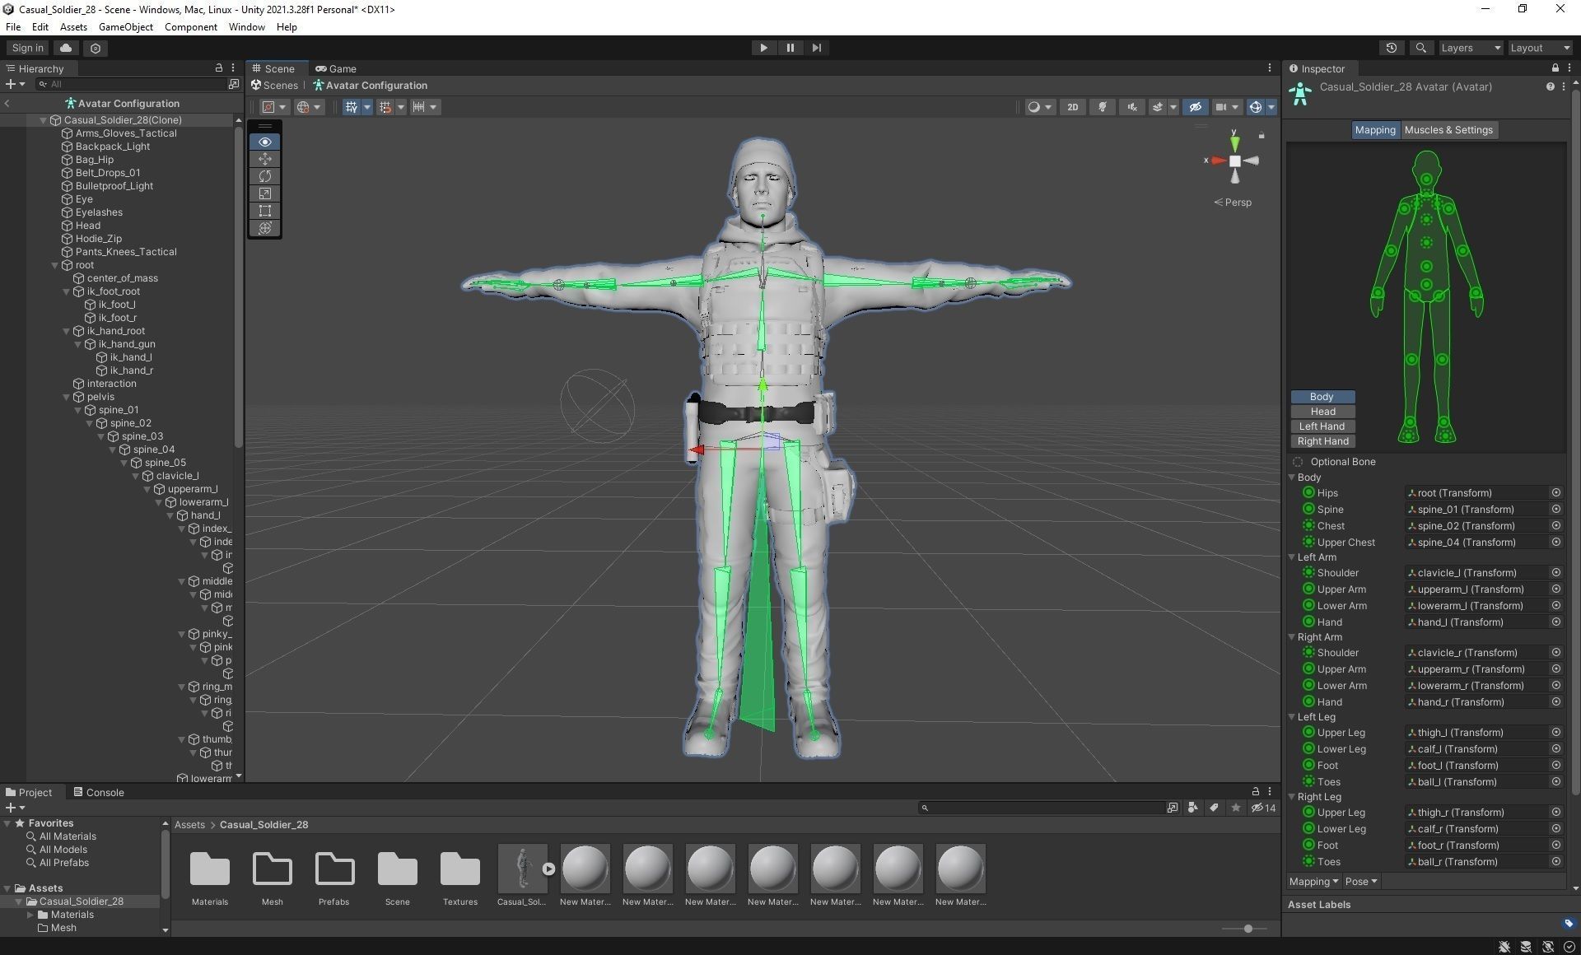Open the Undo History icon

(1391, 48)
